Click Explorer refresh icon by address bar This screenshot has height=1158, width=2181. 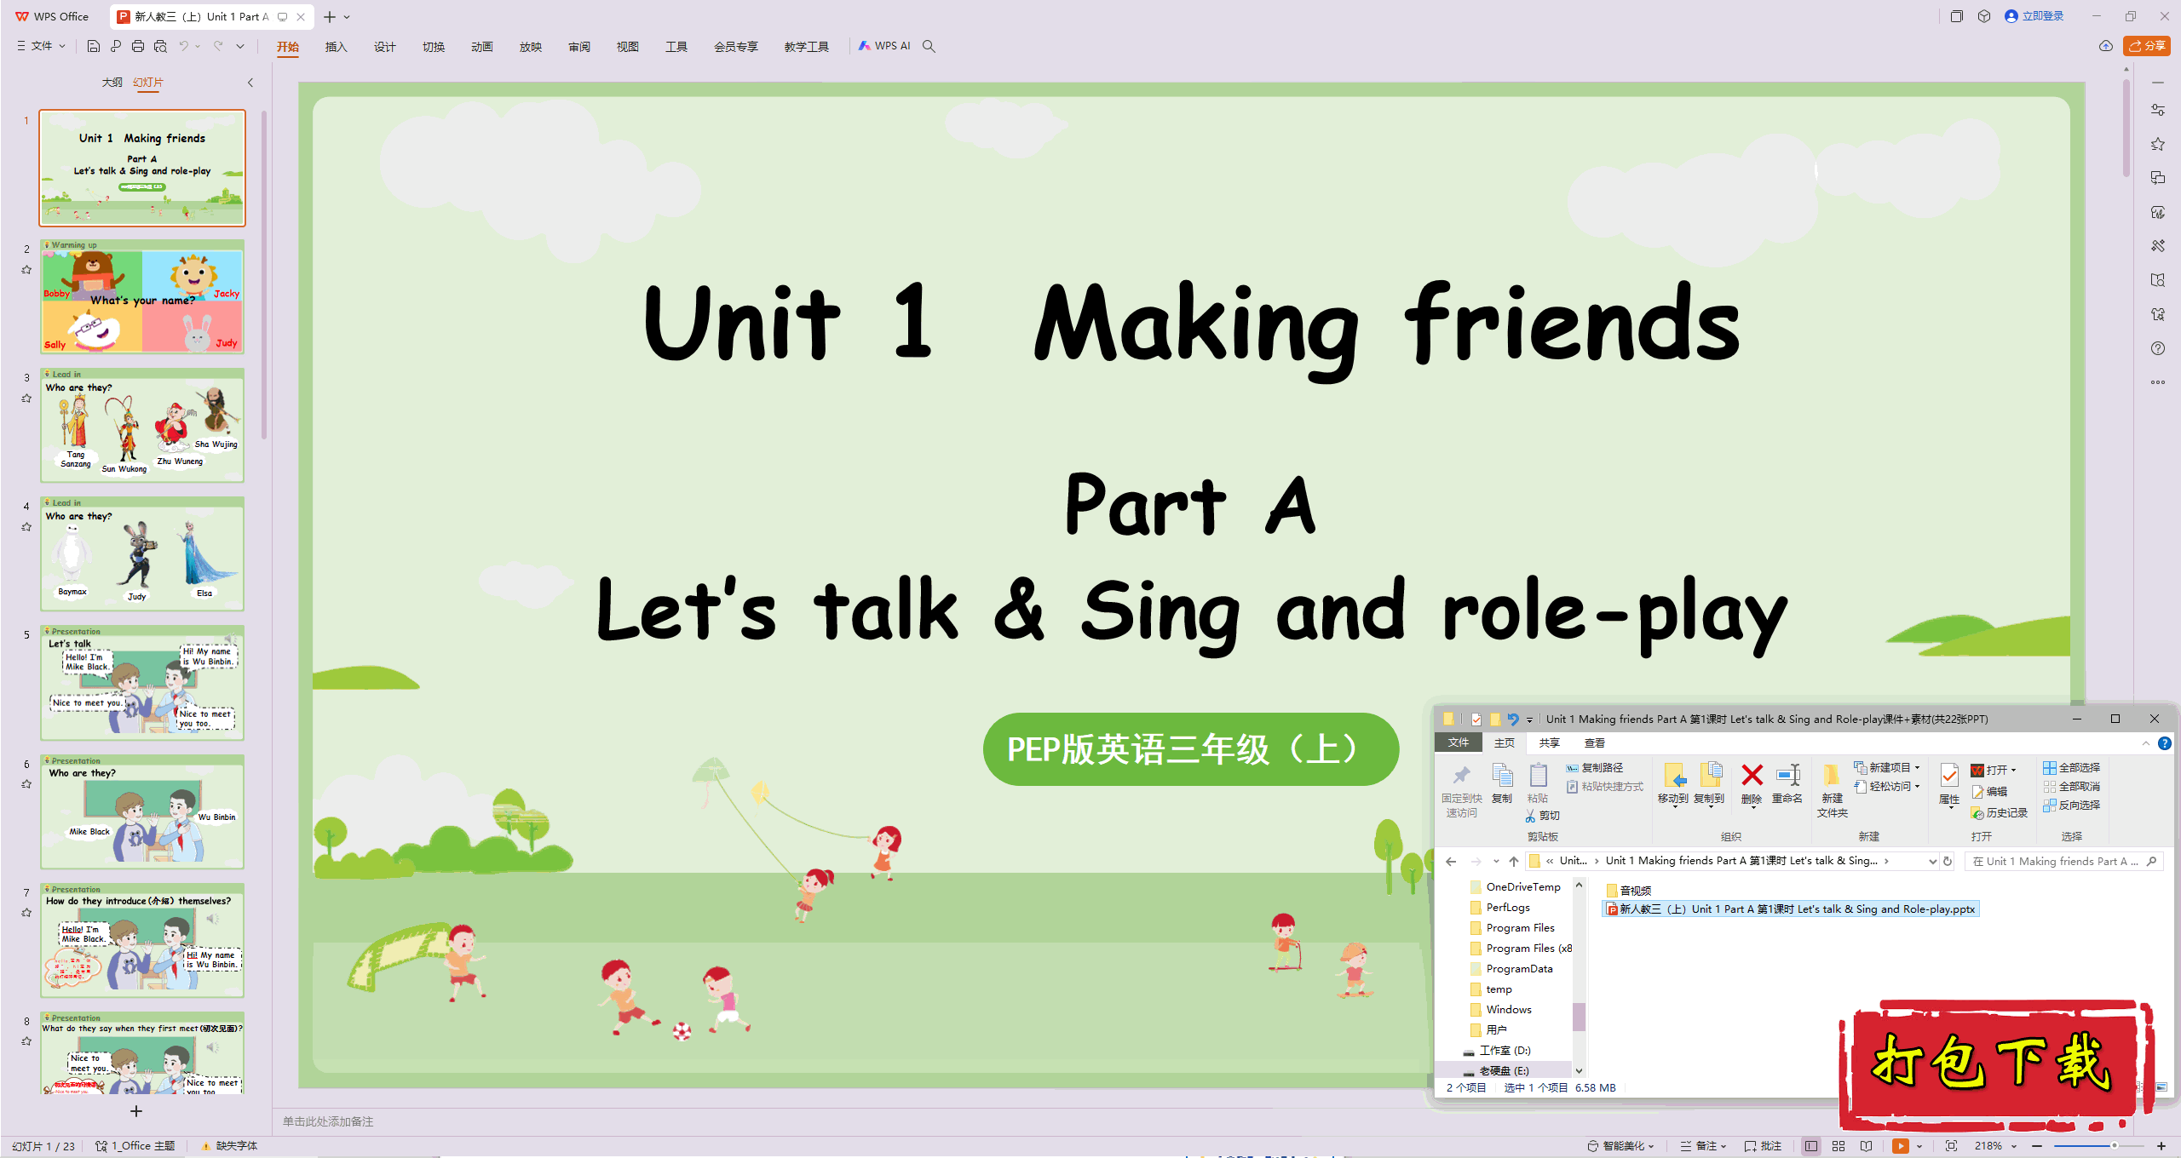(x=1948, y=862)
